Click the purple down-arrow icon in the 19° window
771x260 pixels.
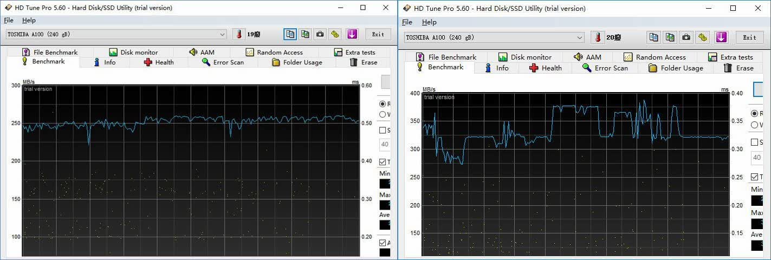coord(352,34)
